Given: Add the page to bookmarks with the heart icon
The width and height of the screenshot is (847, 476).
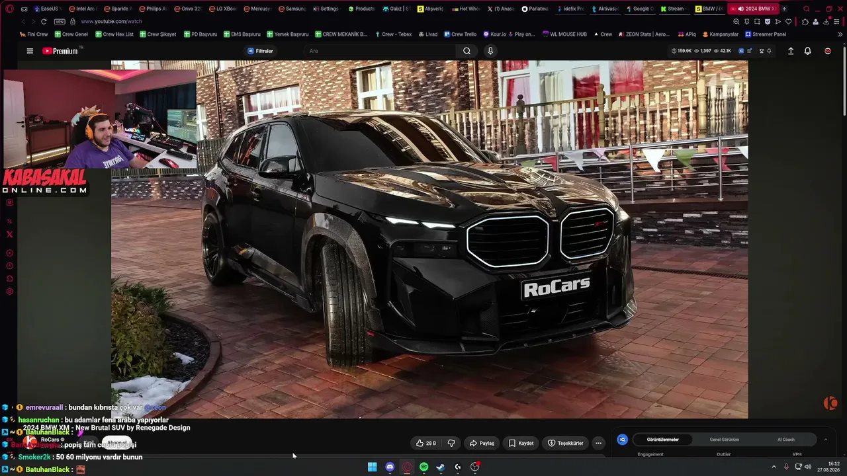Looking at the screenshot, I should point(788,21).
